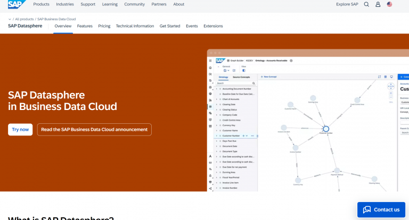Open the Community menu
This screenshot has height=220, width=409.
(134, 4)
